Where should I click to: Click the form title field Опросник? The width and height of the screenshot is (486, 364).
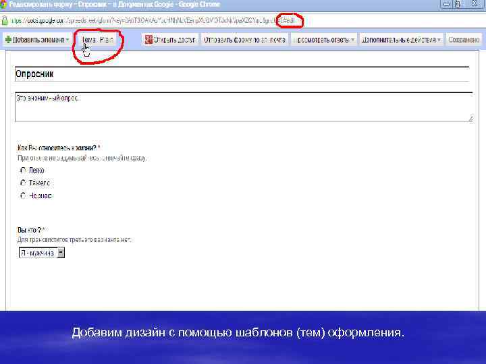[242, 74]
